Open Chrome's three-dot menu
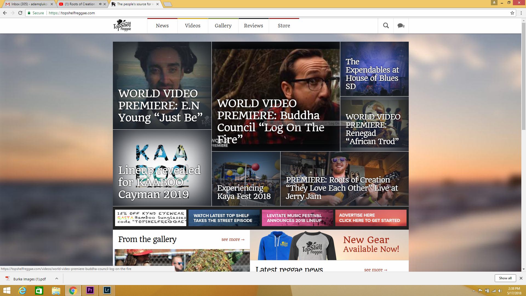 coord(521,13)
